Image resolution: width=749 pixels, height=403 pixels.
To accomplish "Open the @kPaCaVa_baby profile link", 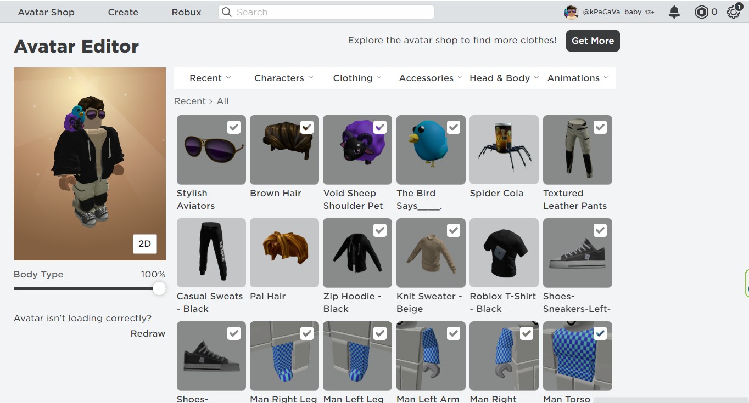I will click(x=612, y=12).
